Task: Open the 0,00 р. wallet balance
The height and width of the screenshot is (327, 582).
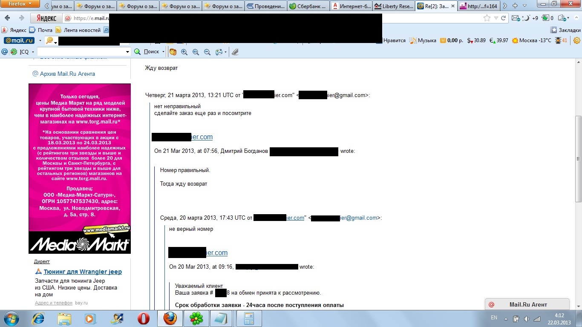Action: [451, 40]
